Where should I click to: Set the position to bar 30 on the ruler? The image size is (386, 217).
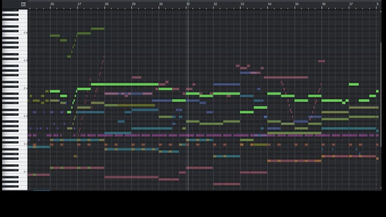pos(161,4)
